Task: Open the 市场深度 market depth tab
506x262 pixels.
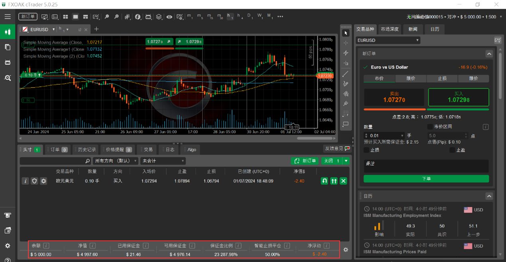Action: click(389, 29)
